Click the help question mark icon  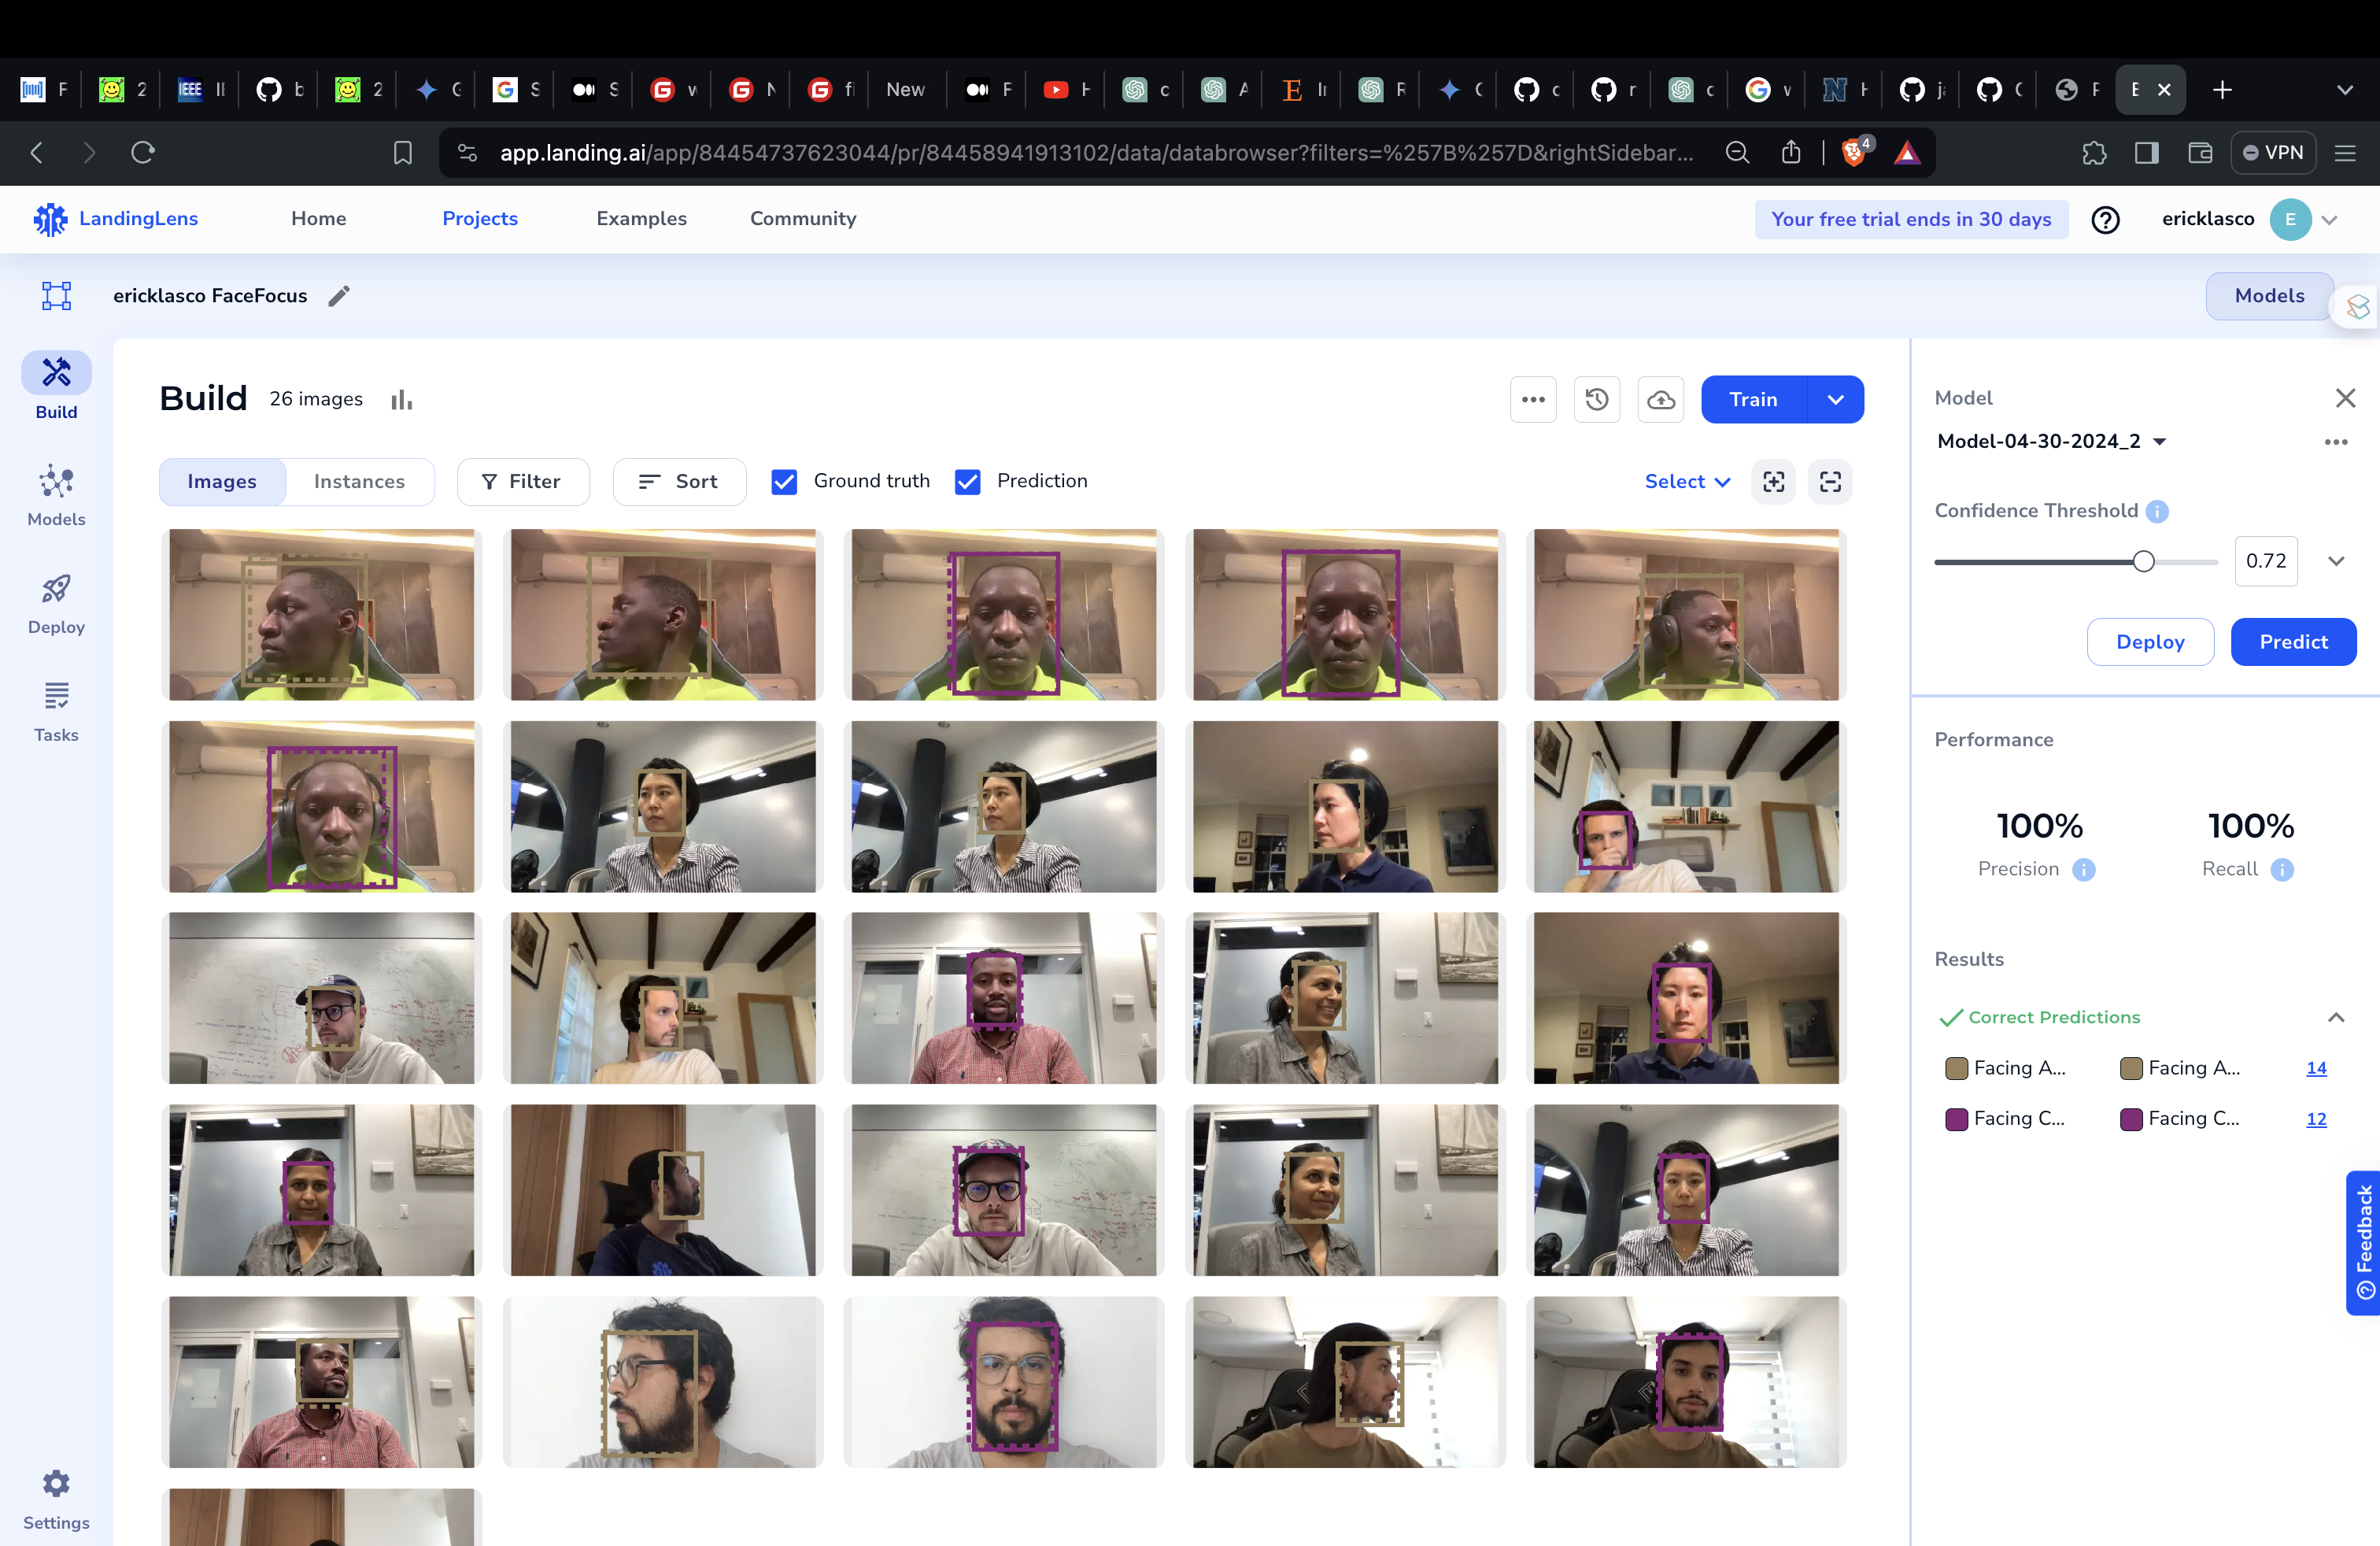[x=2105, y=219]
